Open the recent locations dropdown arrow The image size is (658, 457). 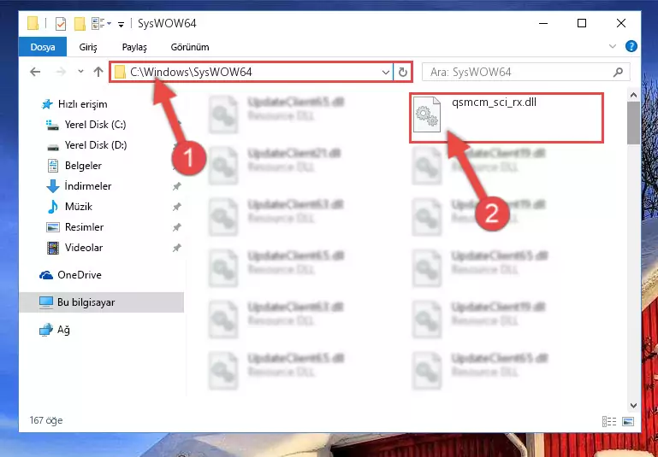coord(80,72)
